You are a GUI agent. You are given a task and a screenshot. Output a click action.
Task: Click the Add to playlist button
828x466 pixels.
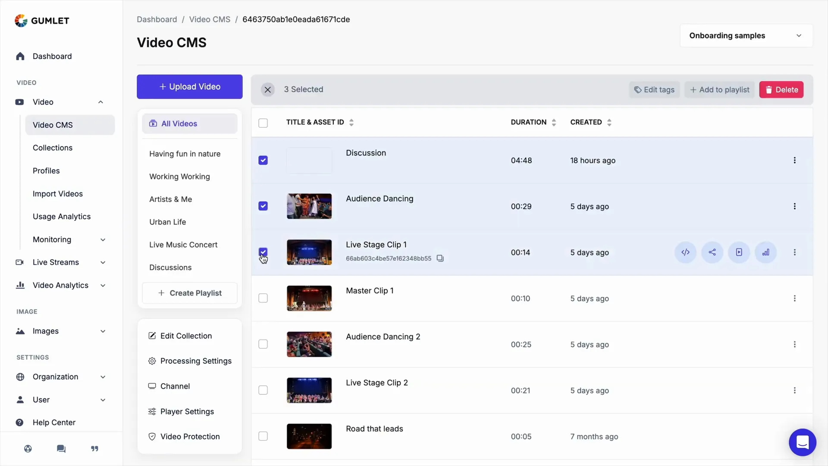click(x=719, y=89)
